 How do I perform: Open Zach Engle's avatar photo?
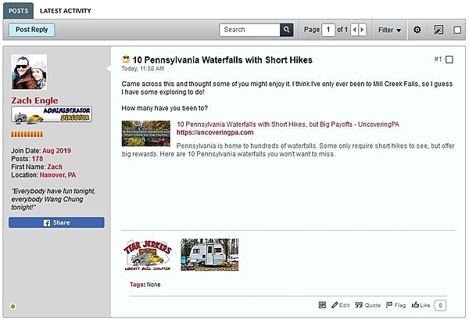[31, 74]
